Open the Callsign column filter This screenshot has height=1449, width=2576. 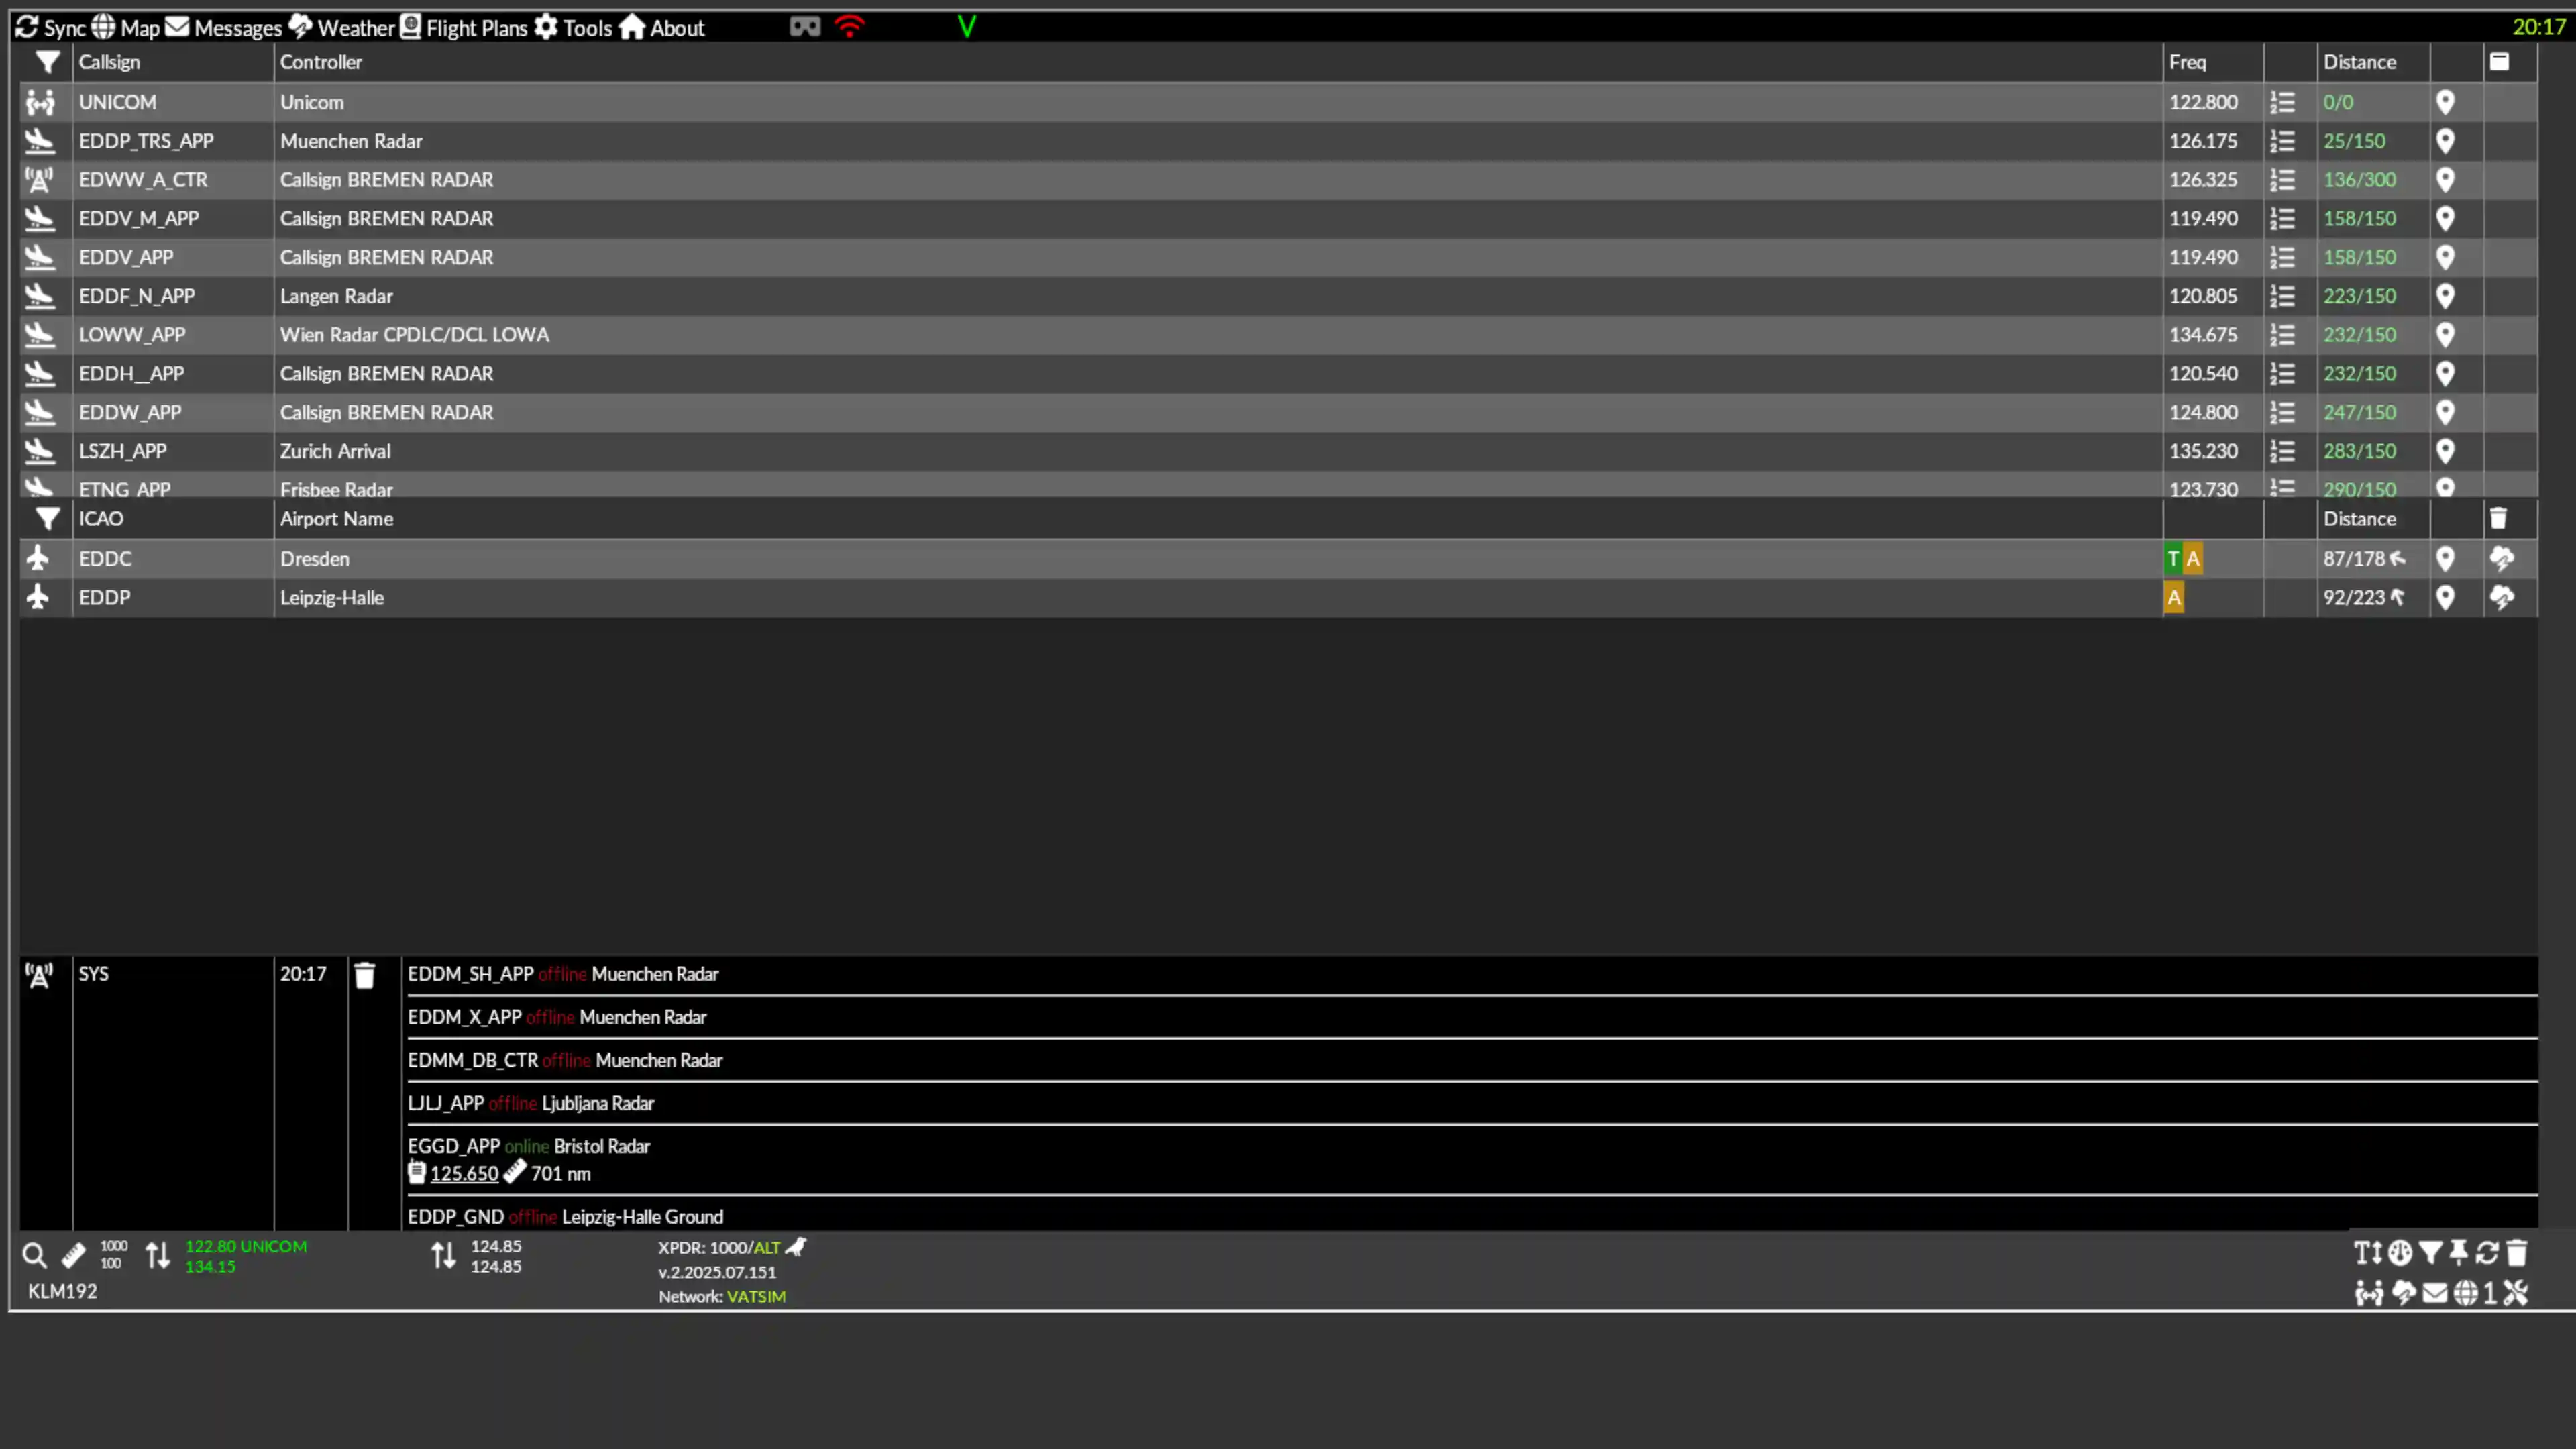[47, 62]
